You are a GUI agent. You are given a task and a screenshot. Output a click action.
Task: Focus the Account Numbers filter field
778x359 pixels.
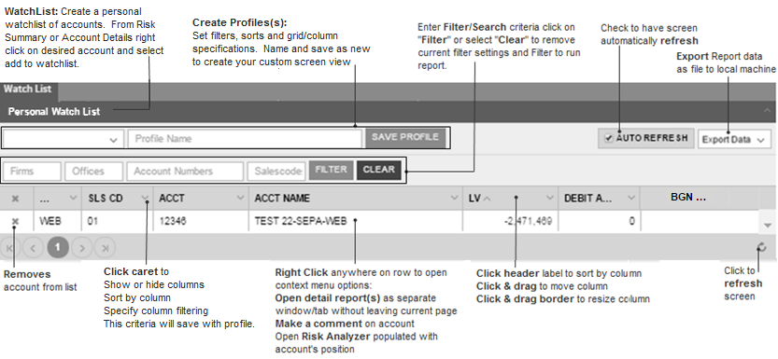[185, 172]
